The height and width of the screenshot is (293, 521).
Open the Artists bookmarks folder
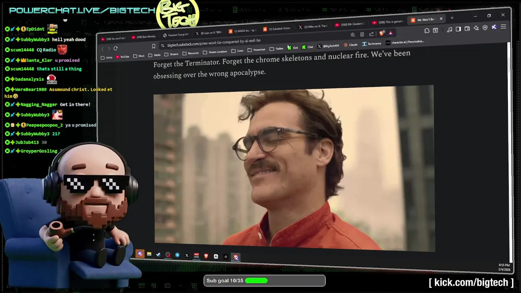point(107,57)
